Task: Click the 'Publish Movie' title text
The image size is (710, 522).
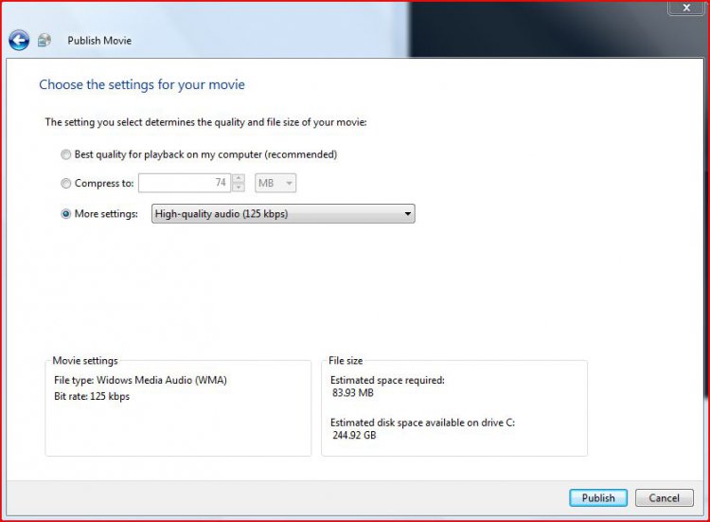Action: coord(99,41)
